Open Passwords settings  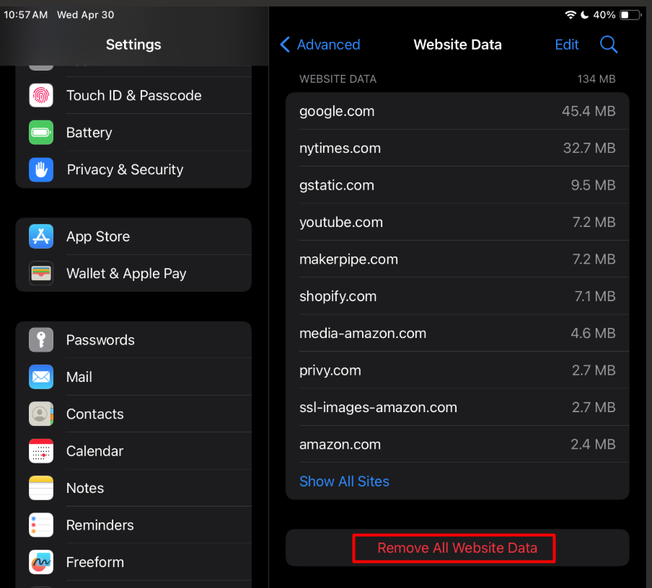(x=134, y=340)
